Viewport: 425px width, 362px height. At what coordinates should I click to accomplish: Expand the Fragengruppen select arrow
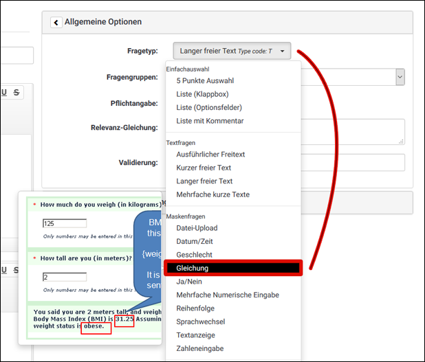(x=400, y=77)
